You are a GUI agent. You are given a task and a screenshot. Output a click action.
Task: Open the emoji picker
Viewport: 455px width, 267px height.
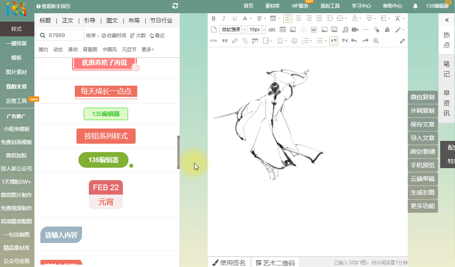click(x=295, y=41)
